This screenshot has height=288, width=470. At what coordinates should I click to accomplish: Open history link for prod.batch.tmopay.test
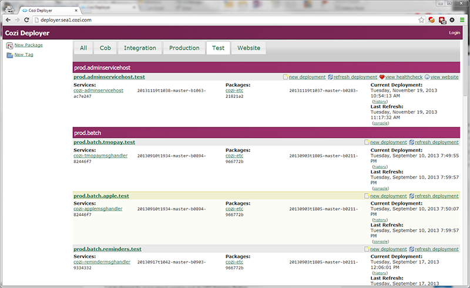coord(380,167)
